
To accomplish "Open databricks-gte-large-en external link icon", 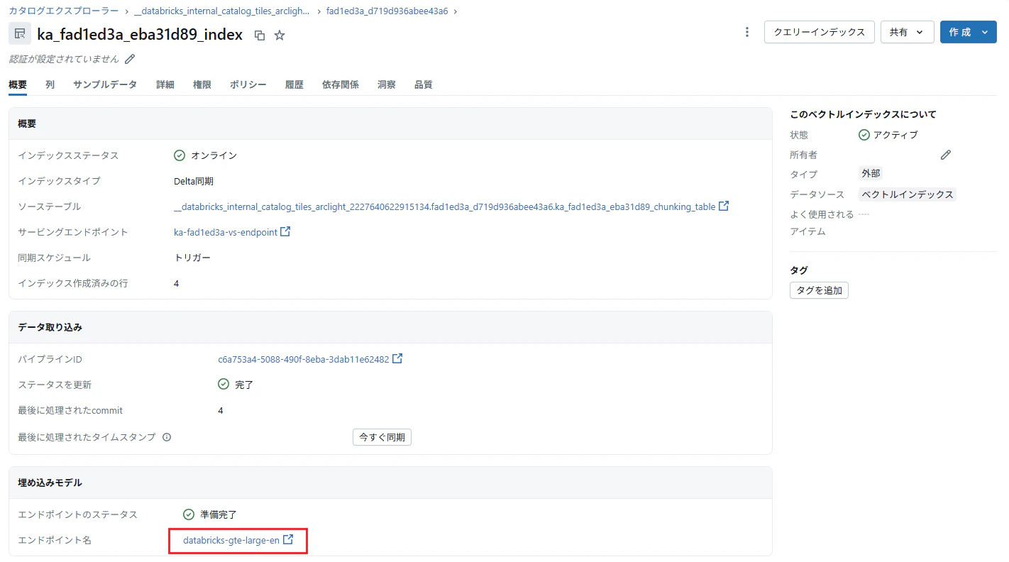I will pos(288,539).
